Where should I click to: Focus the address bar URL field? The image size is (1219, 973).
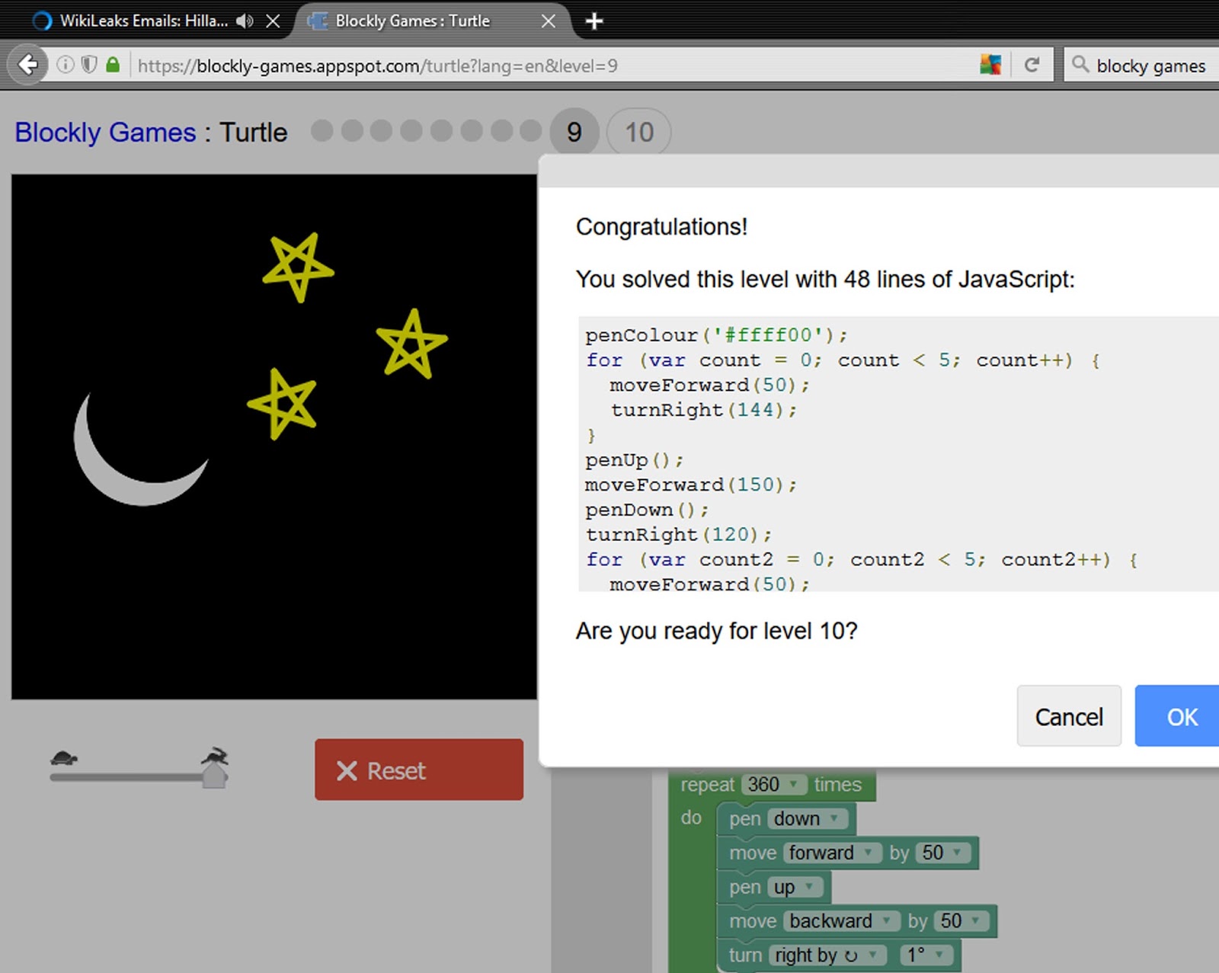tap(552, 66)
